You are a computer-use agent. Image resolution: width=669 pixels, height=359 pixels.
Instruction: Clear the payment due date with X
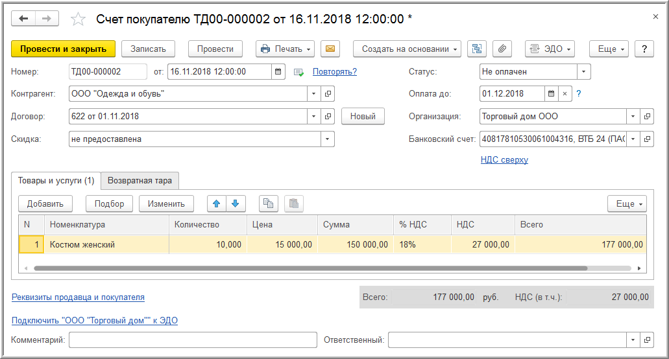pyautogui.click(x=565, y=94)
